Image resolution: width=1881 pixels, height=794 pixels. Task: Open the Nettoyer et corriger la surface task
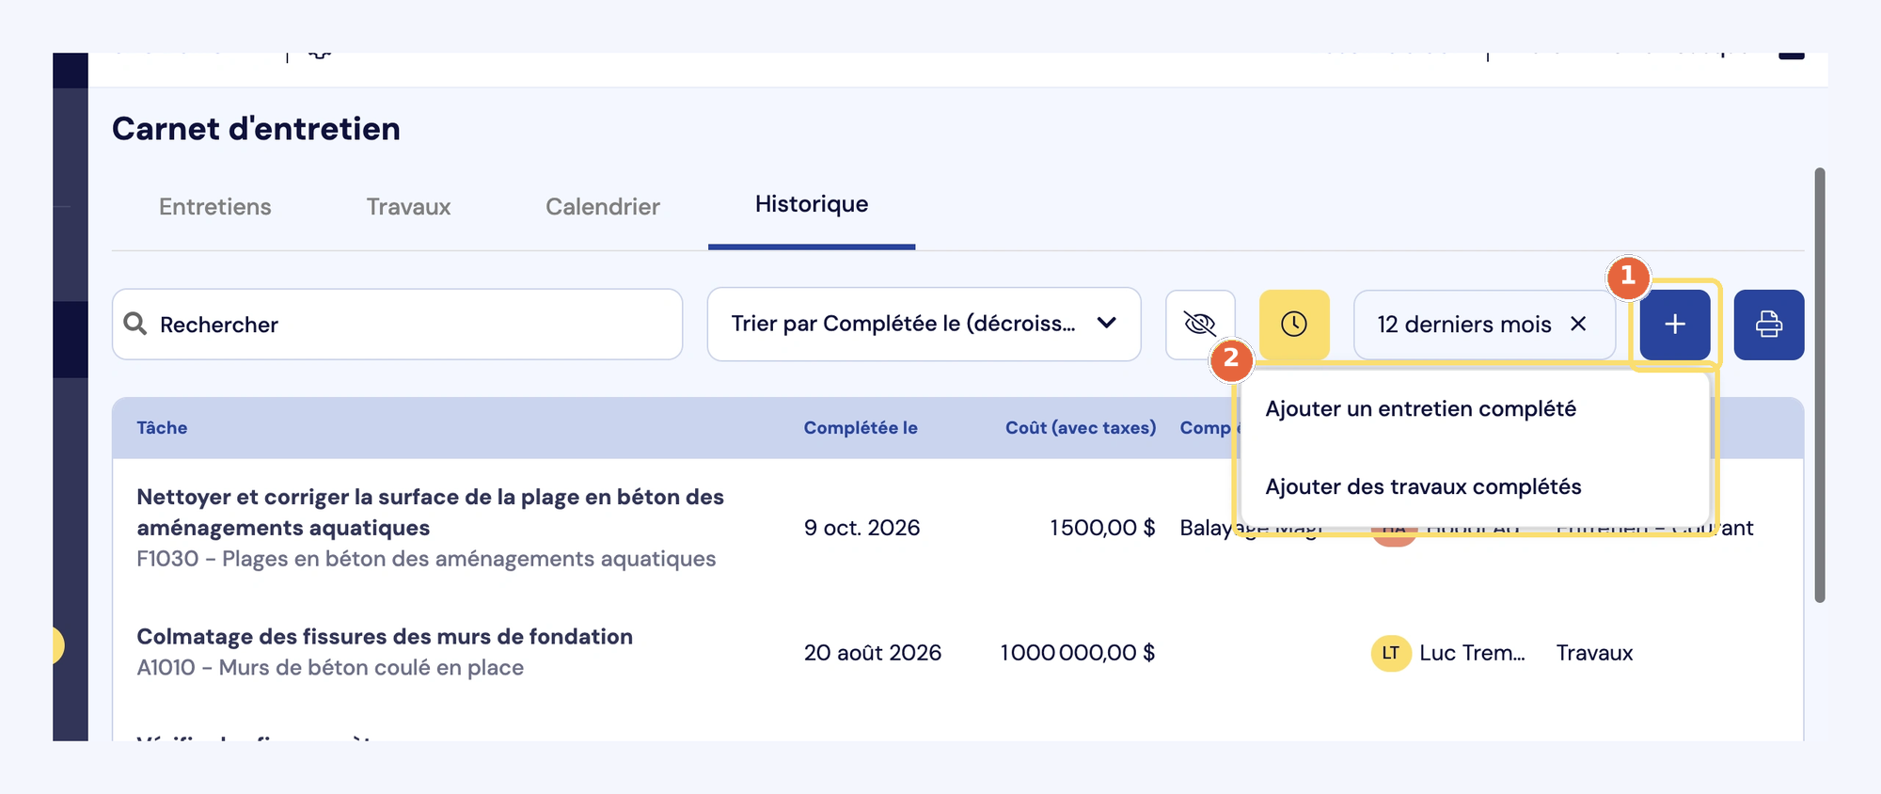point(430,512)
